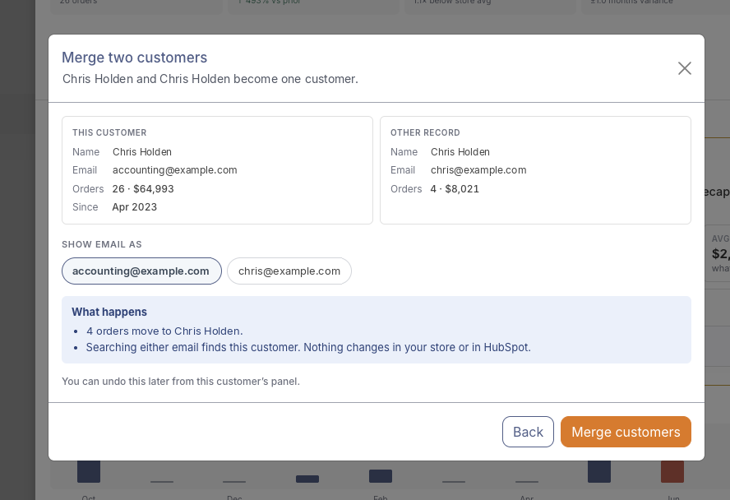
Task: Close the Merge two customers dialog
Action: pyautogui.click(x=684, y=68)
